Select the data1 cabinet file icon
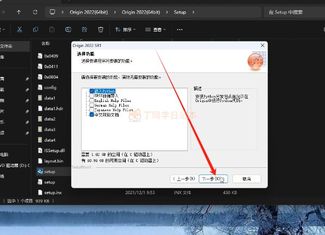325x235 pixels. [x=40, y=98]
